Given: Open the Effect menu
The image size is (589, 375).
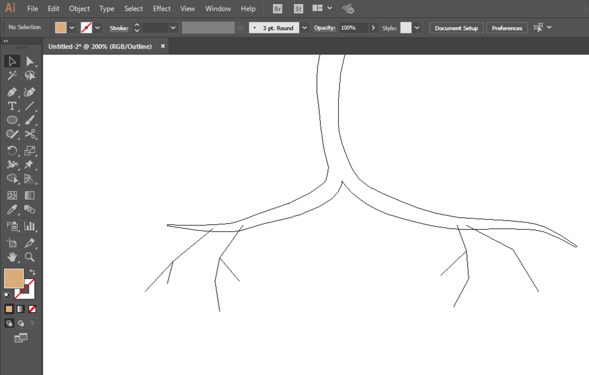Looking at the screenshot, I should click(161, 9).
